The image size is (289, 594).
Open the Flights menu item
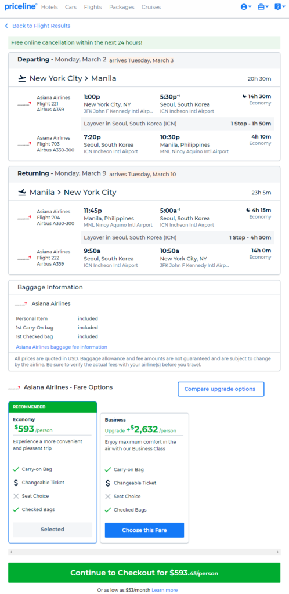point(93,7)
